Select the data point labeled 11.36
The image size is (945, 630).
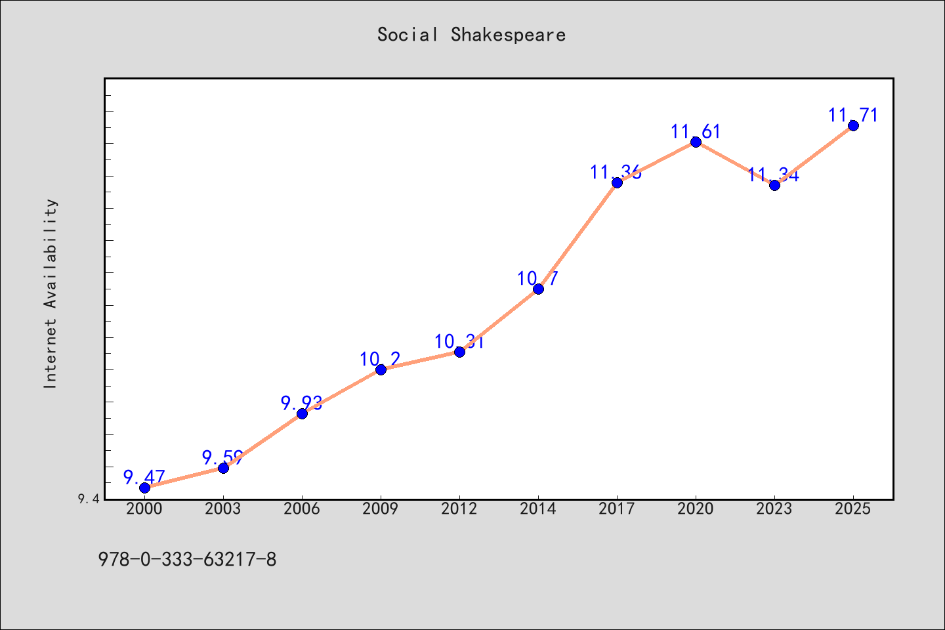coord(617,182)
